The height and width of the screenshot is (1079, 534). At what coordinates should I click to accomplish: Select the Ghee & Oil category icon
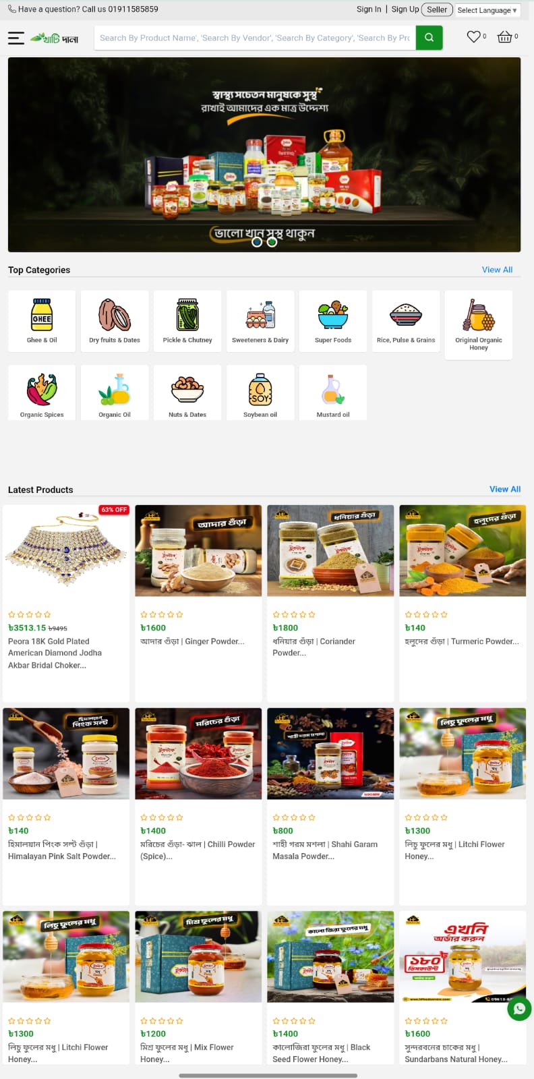(x=42, y=314)
